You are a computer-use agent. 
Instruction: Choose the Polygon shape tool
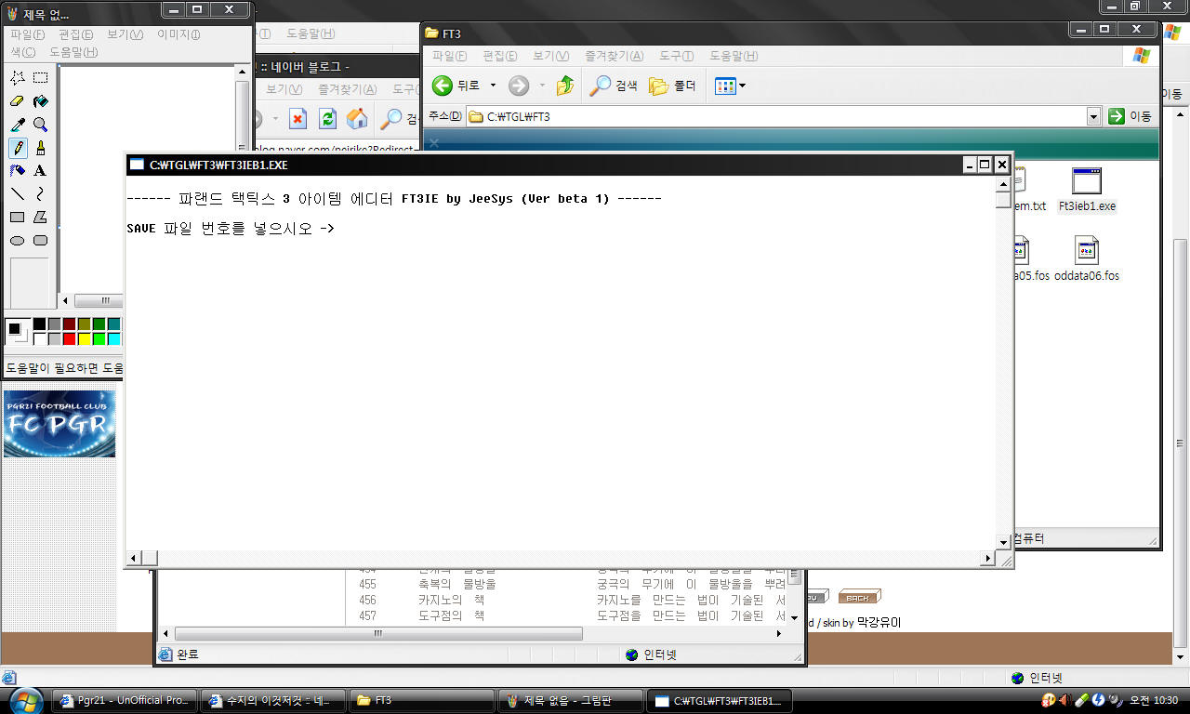pos(41,218)
